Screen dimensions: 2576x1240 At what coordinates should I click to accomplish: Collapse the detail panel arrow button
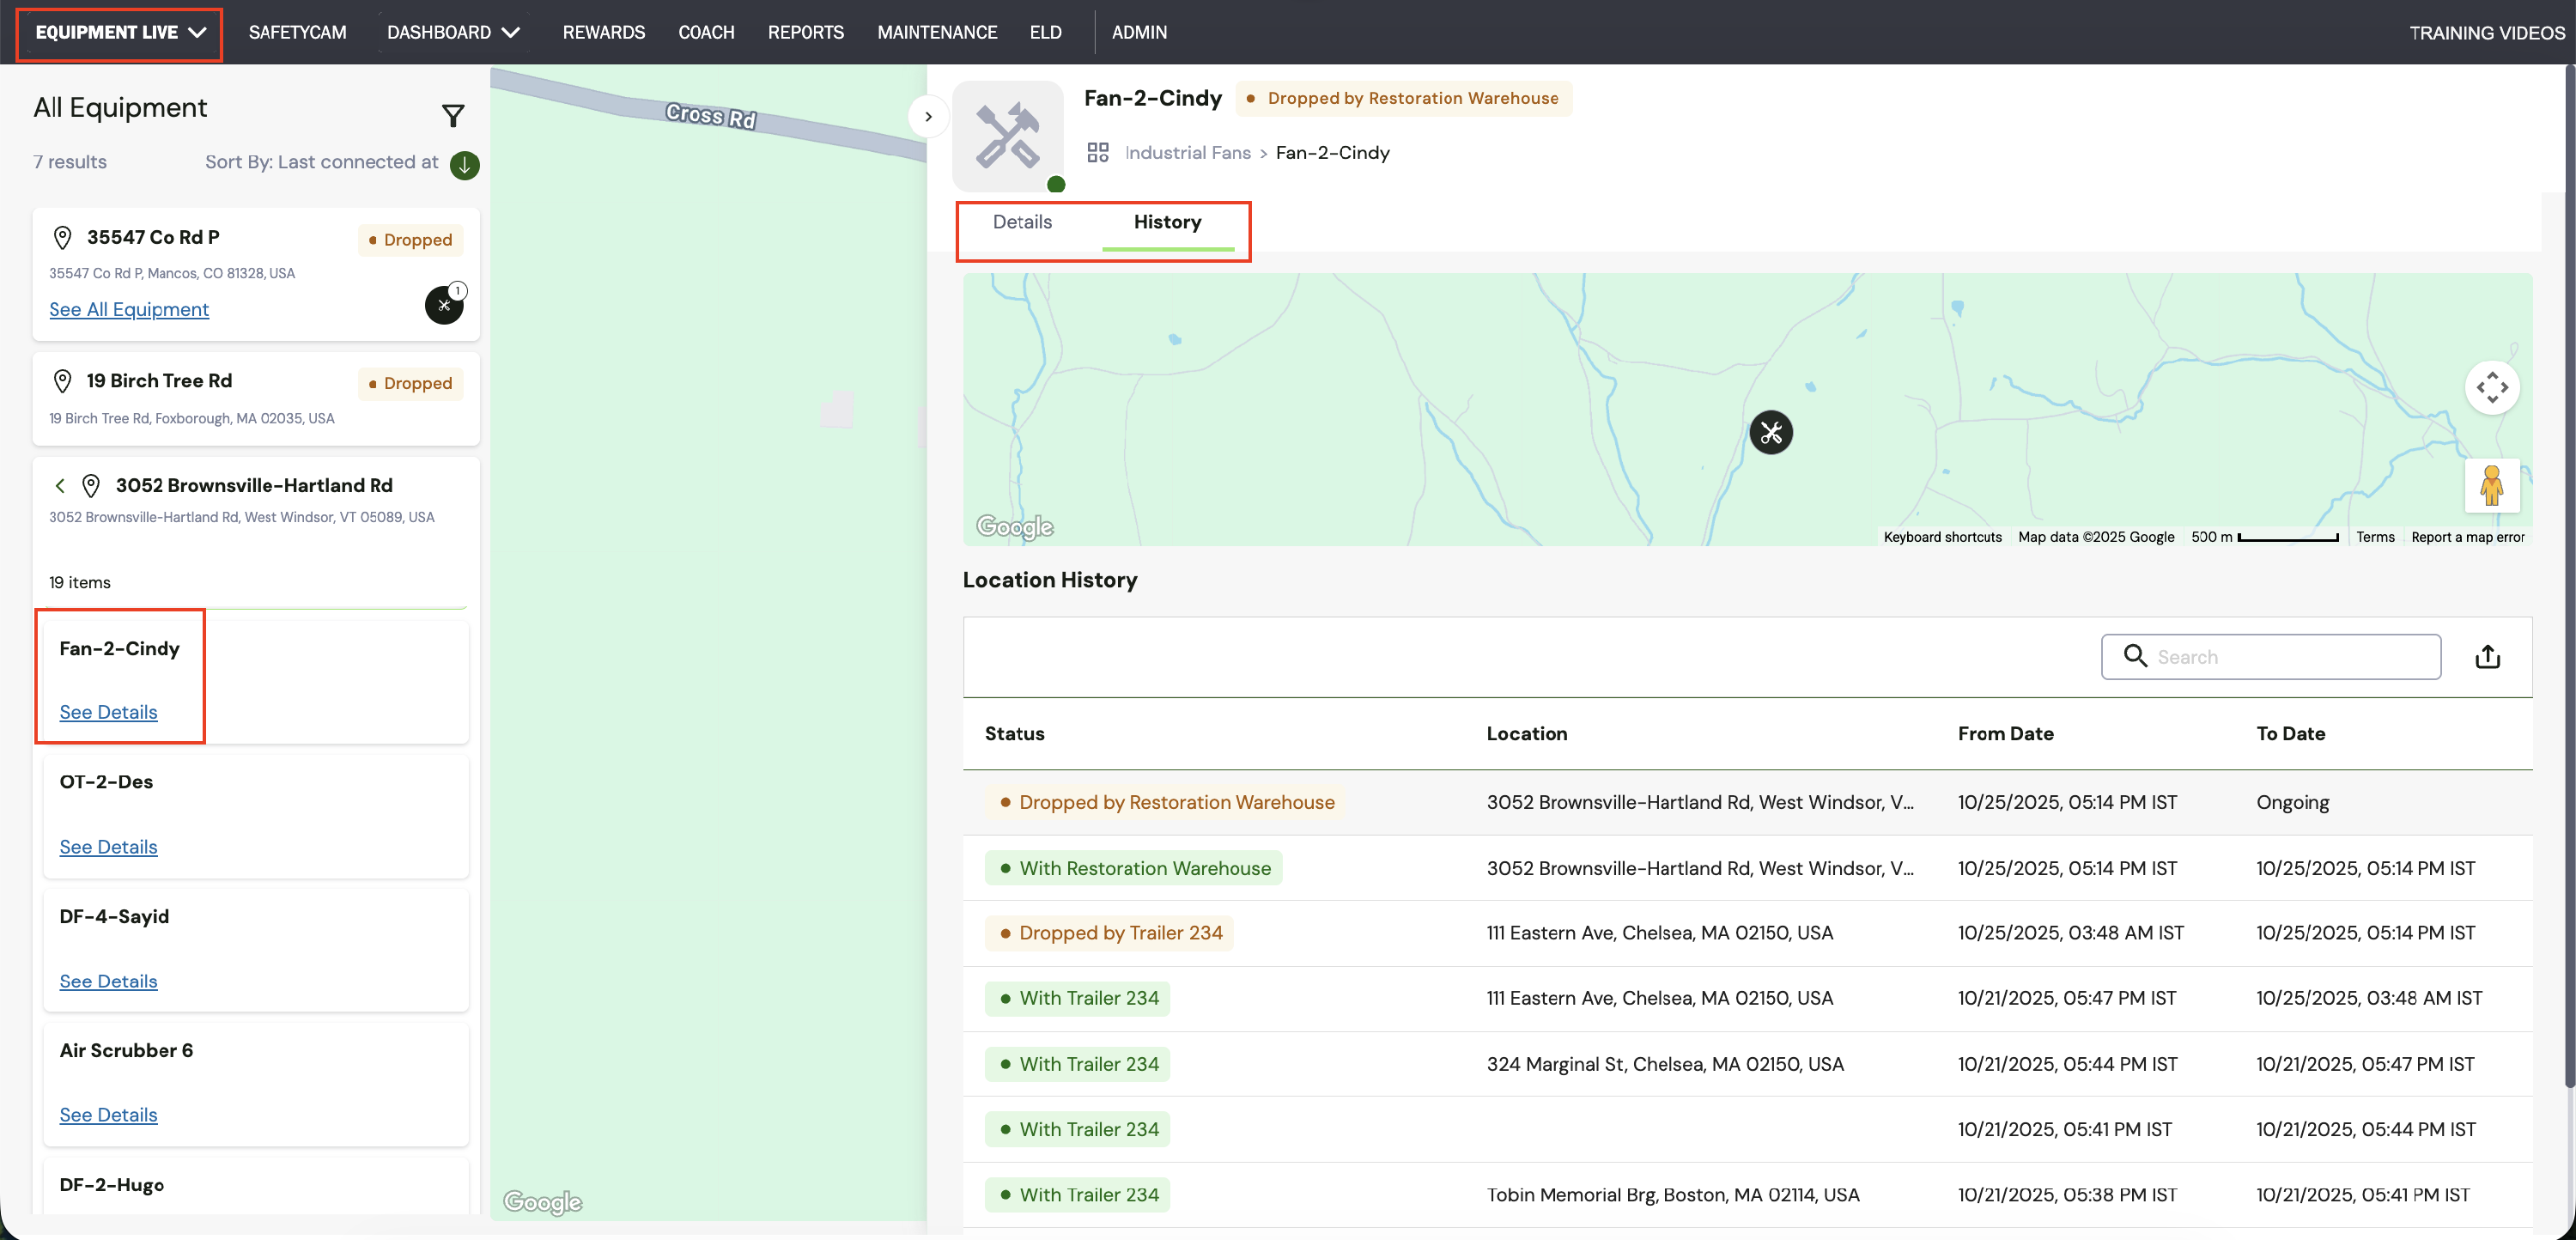coord(928,117)
